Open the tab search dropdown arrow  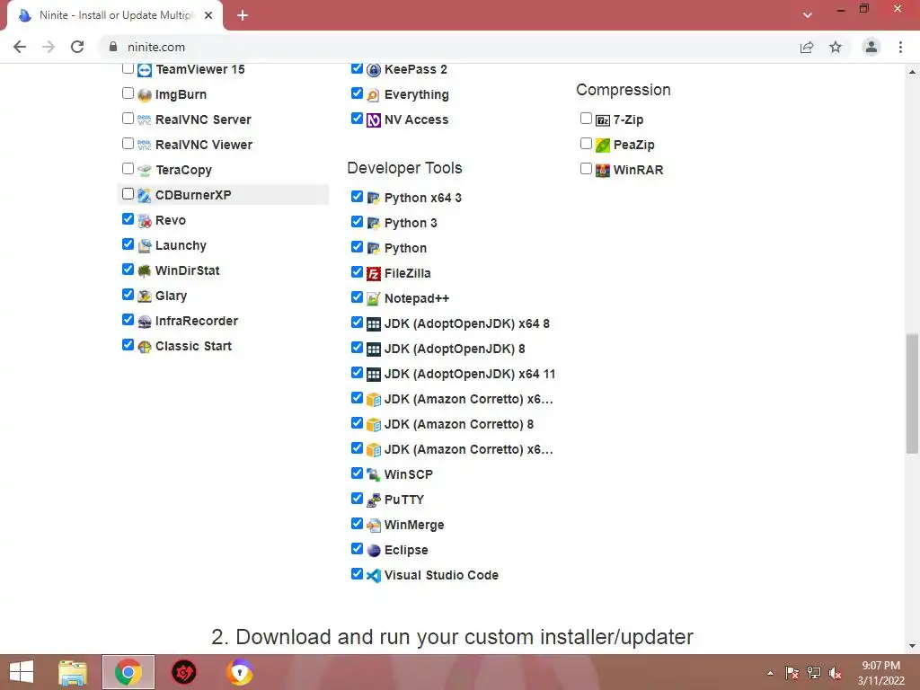[808, 15]
